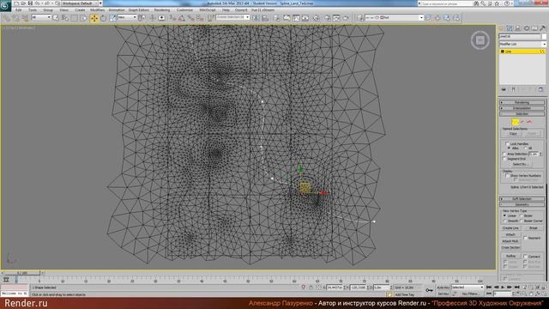Choose the Select and Rotate tool

tap(103, 17)
